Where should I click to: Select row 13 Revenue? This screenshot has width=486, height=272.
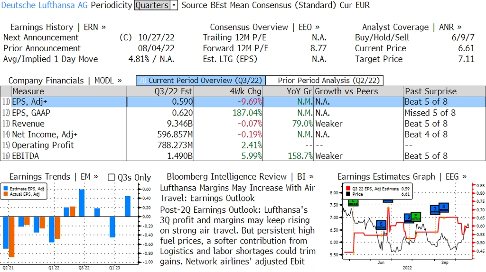click(243, 124)
